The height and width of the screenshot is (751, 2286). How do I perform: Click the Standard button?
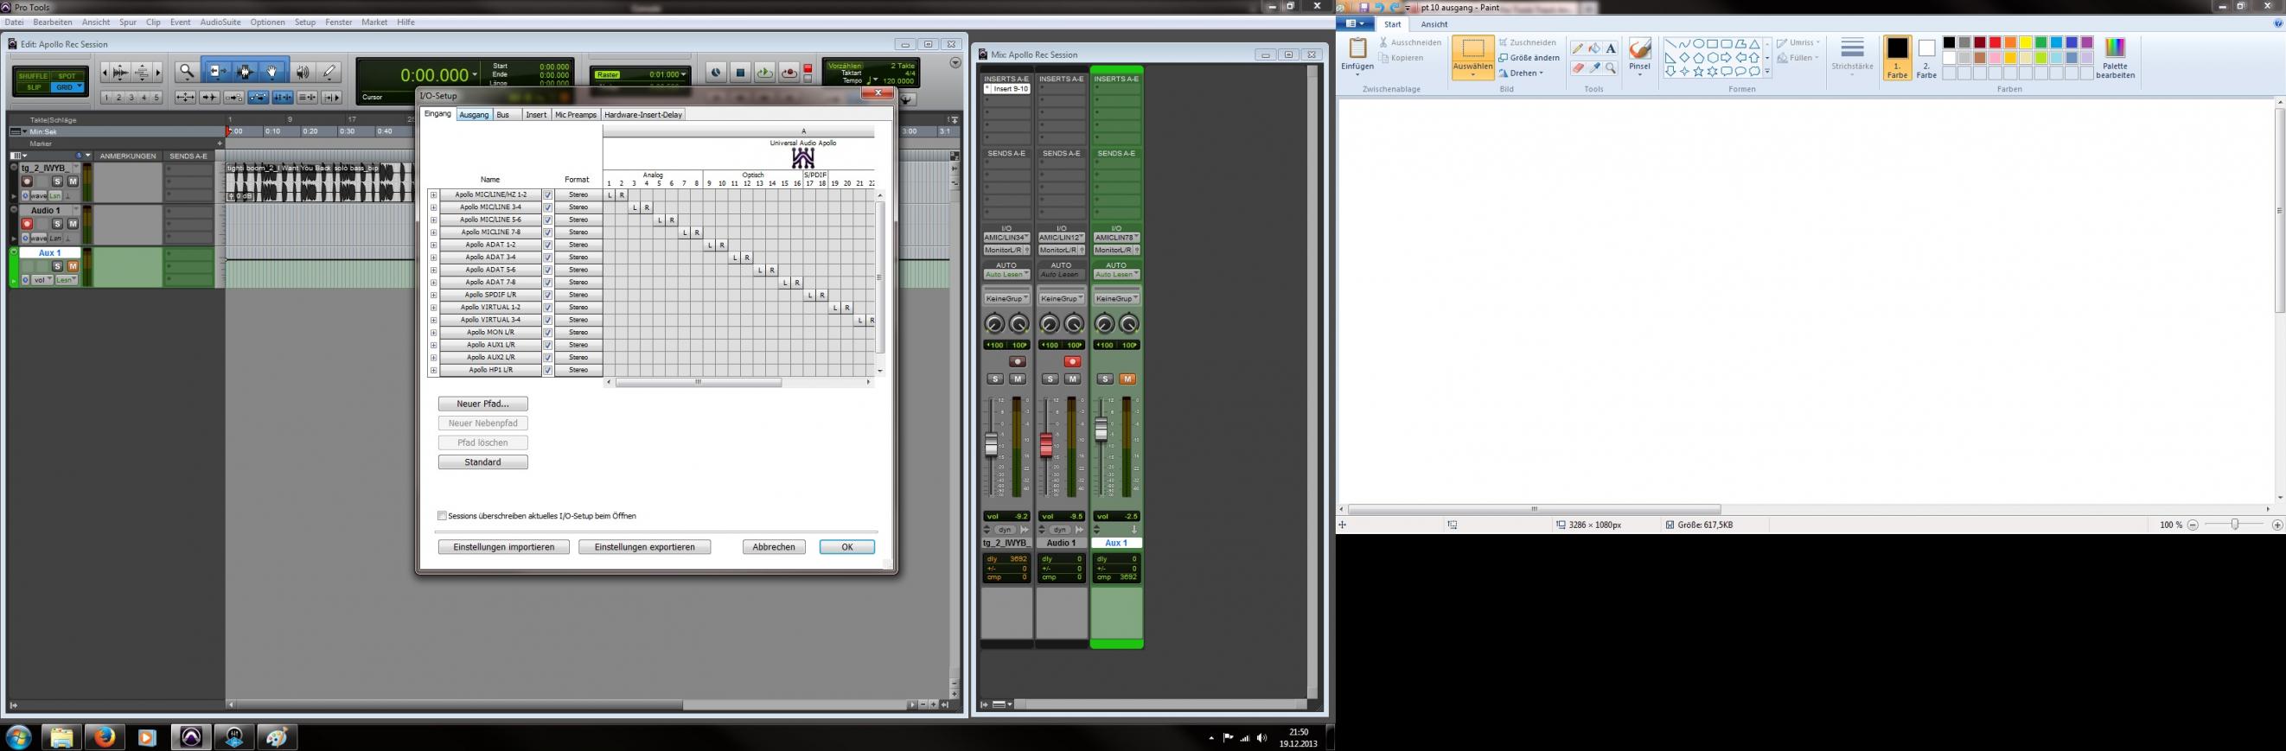482,463
